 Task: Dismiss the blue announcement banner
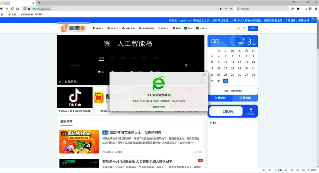point(313,20)
